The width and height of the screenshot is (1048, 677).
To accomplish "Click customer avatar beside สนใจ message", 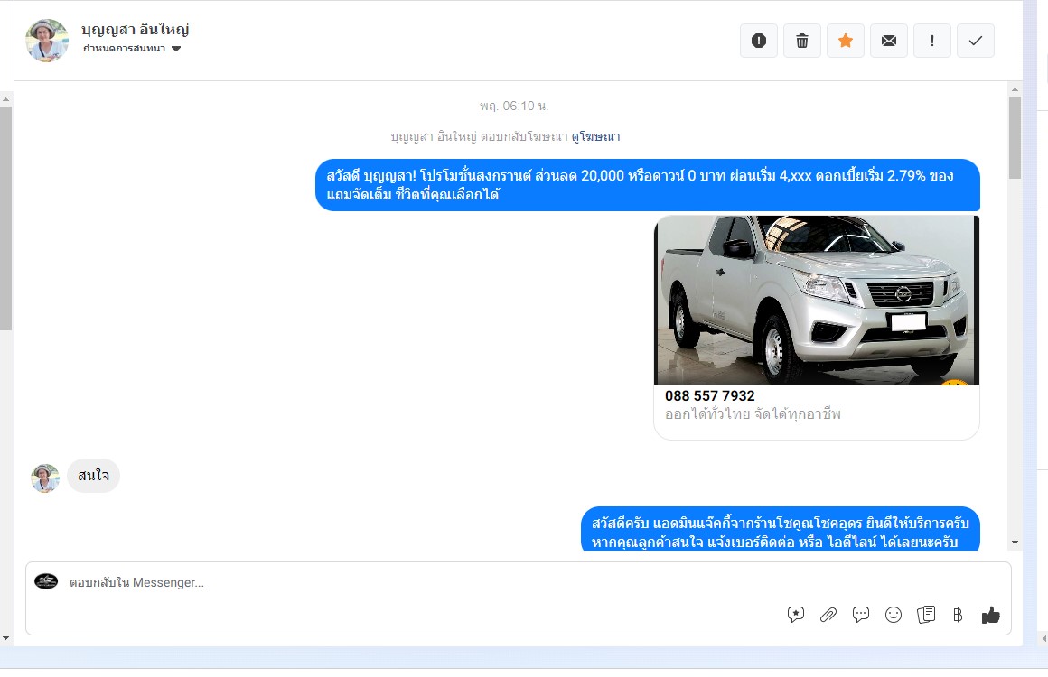I will click(45, 478).
